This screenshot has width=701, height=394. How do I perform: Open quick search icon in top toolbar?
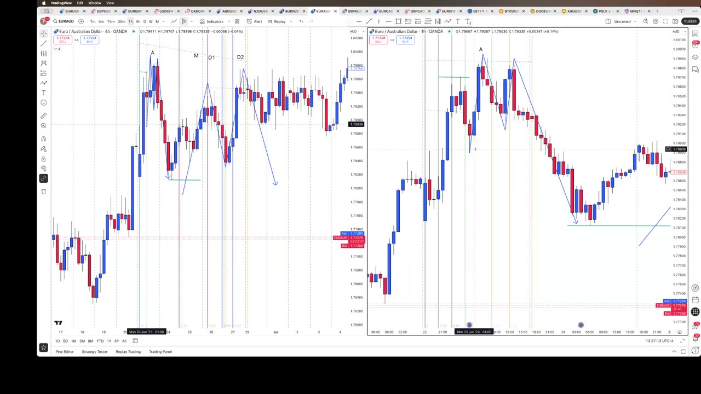tap(646, 21)
